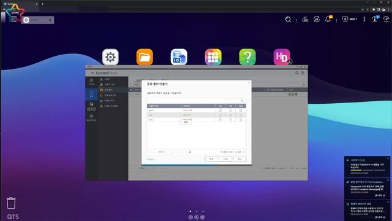The image size is (392, 221).
Task: Open the three-dot More menu in the top bar
Action: [x=364, y=19]
